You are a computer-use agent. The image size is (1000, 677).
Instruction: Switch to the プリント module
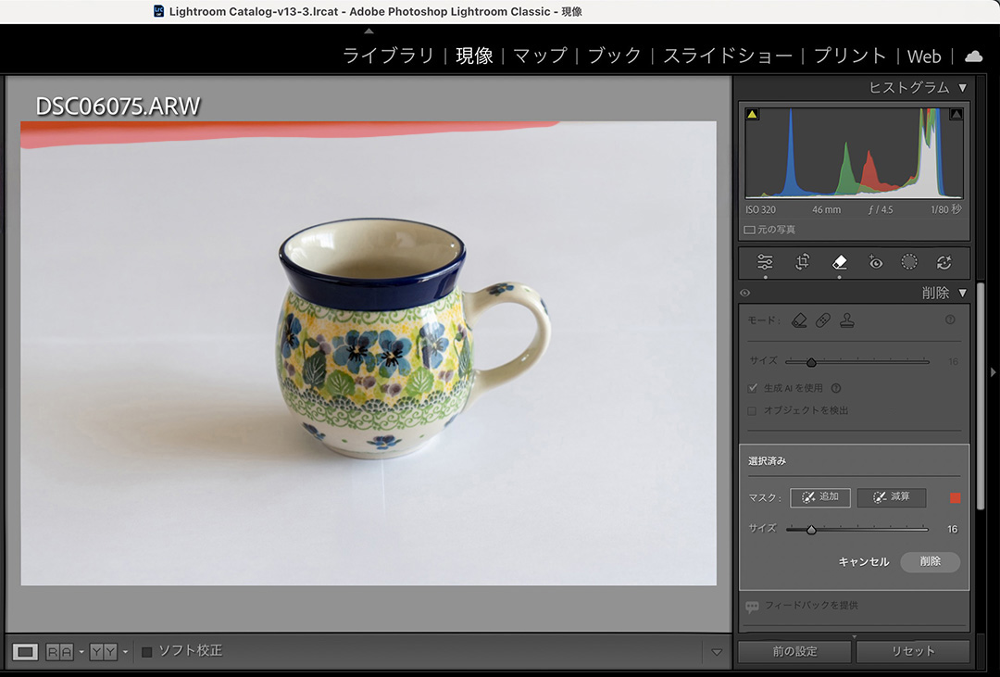[x=850, y=56]
